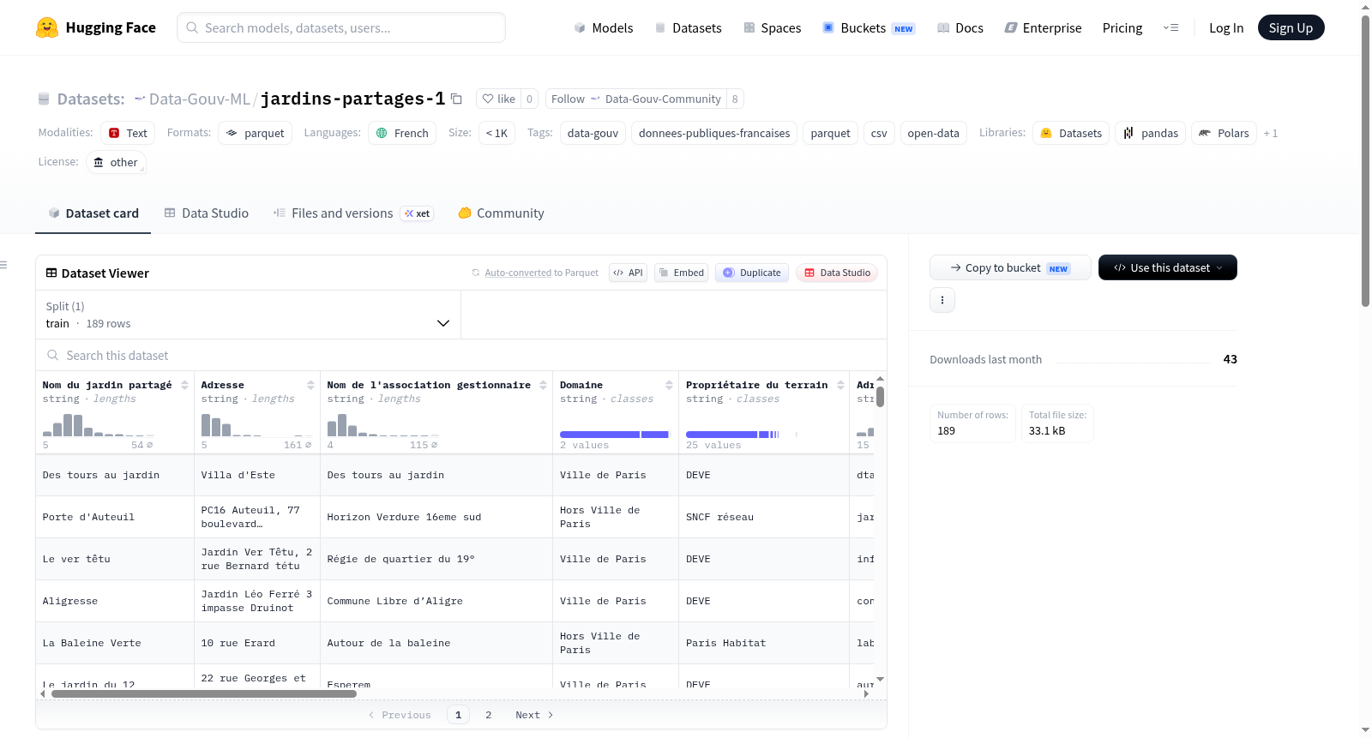Duplicate the dataset via Duplicate button
The height and width of the screenshot is (738, 1372).
(752, 273)
